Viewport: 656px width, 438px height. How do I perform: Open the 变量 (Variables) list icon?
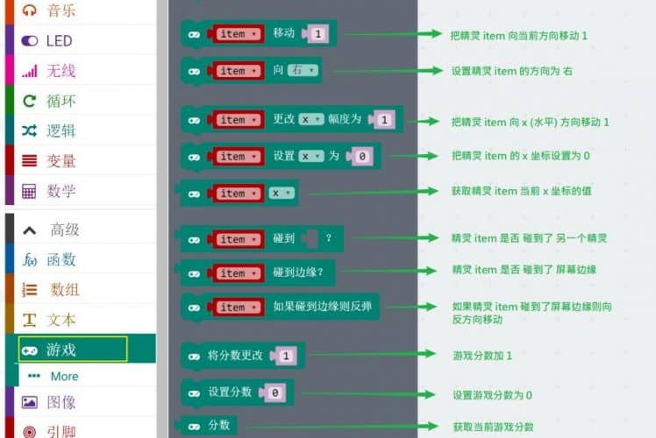click(30, 161)
